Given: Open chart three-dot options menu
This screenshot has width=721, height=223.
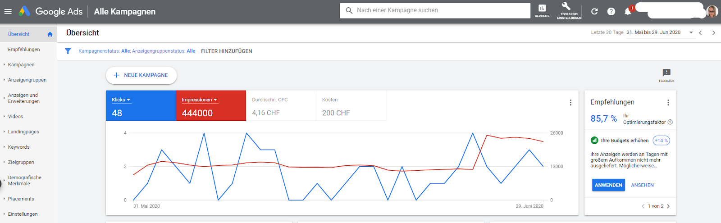Looking at the screenshot, I should [x=570, y=103].
